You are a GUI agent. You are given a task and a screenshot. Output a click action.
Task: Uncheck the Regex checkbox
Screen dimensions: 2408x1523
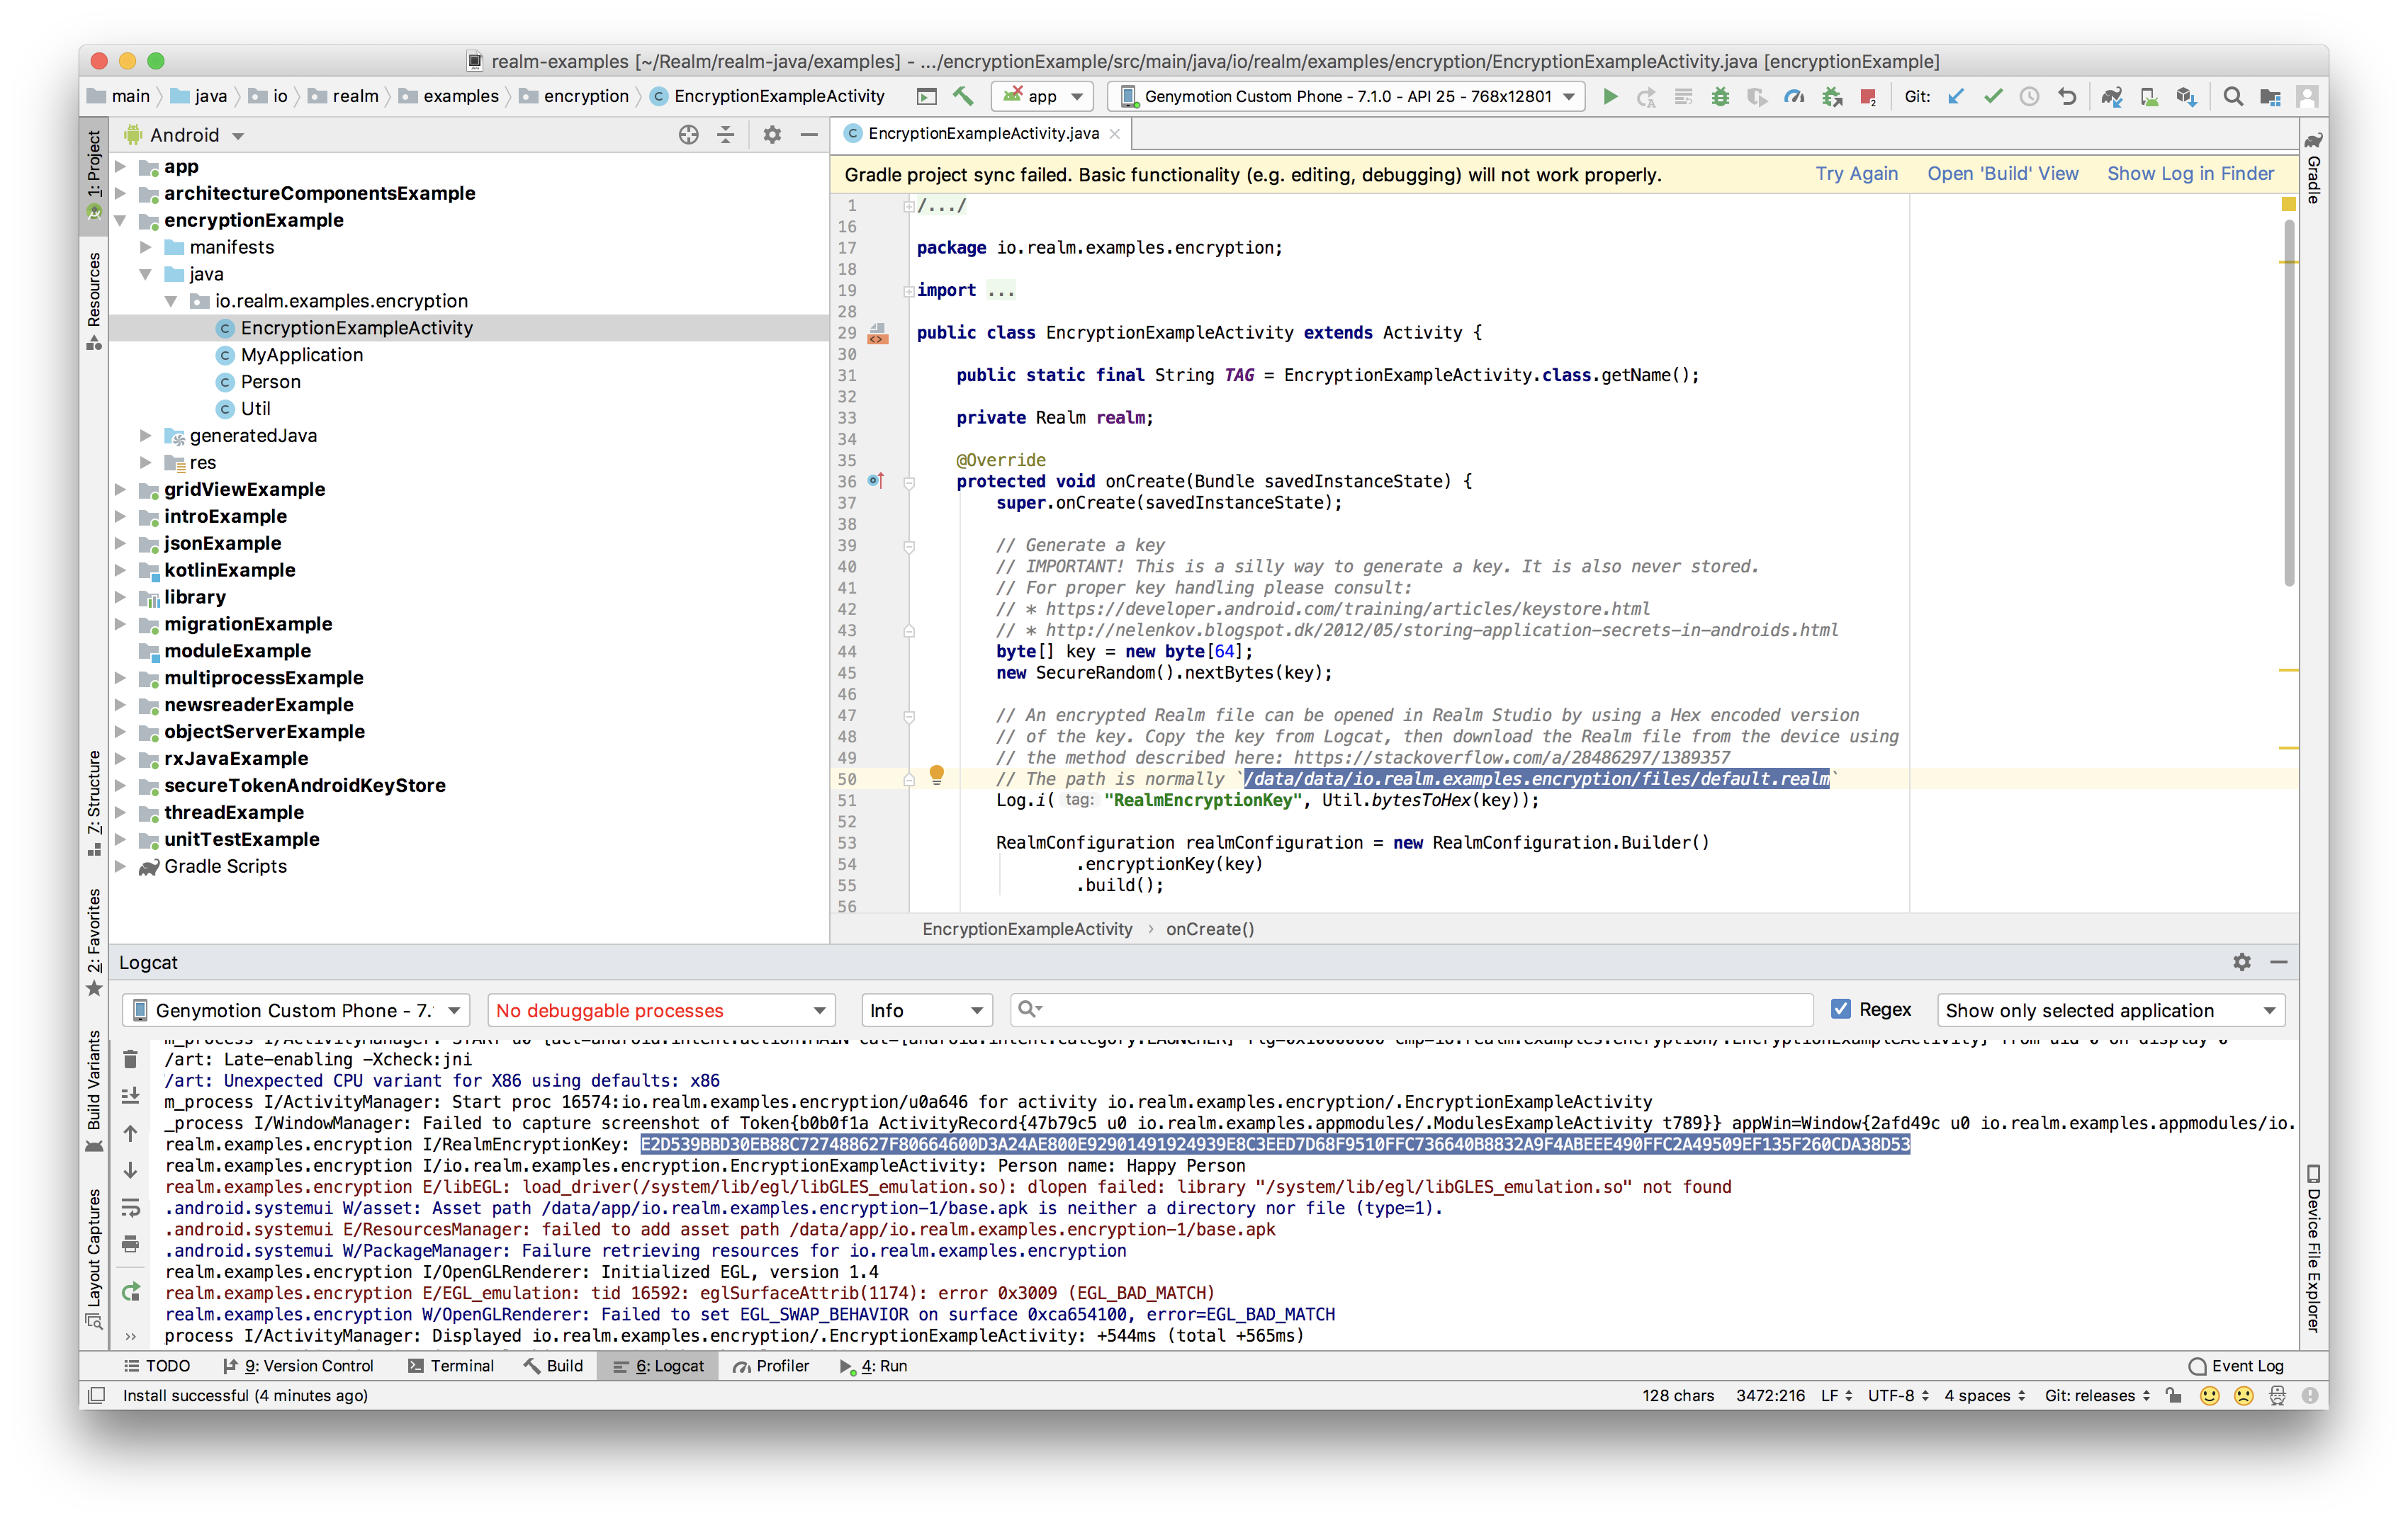pos(1840,1009)
